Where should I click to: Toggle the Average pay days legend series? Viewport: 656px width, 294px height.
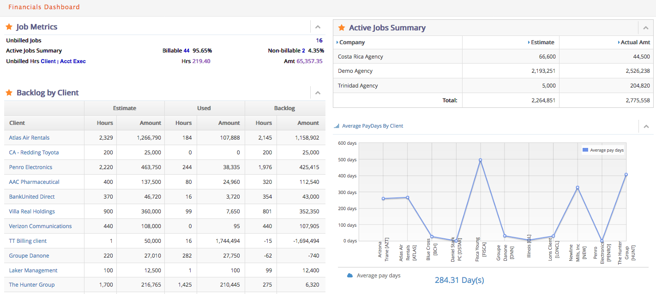[603, 150]
